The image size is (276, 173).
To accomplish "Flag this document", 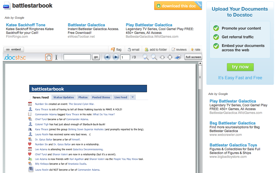I will [x=116, y=50].
